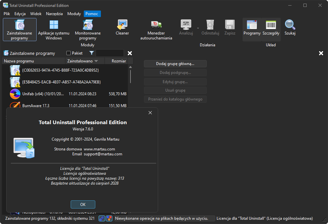Click Dodaj grupę główną button

point(175,64)
